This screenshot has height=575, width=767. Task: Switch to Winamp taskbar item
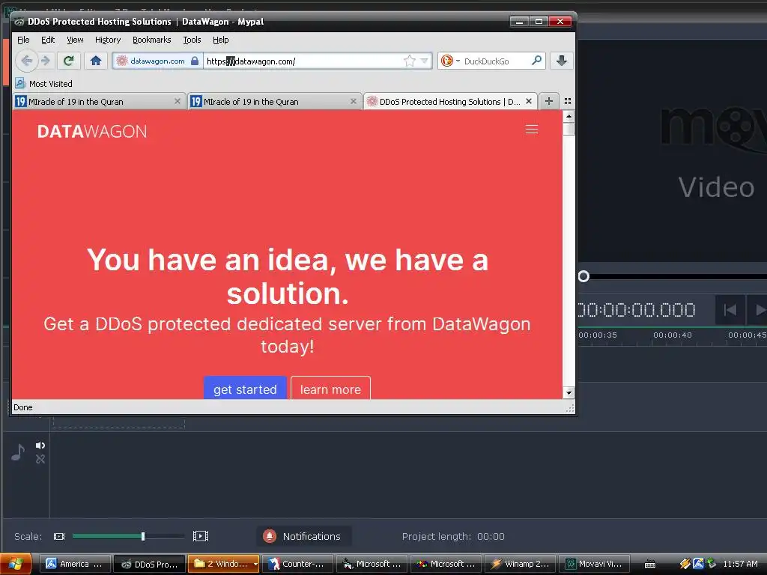(x=520, y=564)
